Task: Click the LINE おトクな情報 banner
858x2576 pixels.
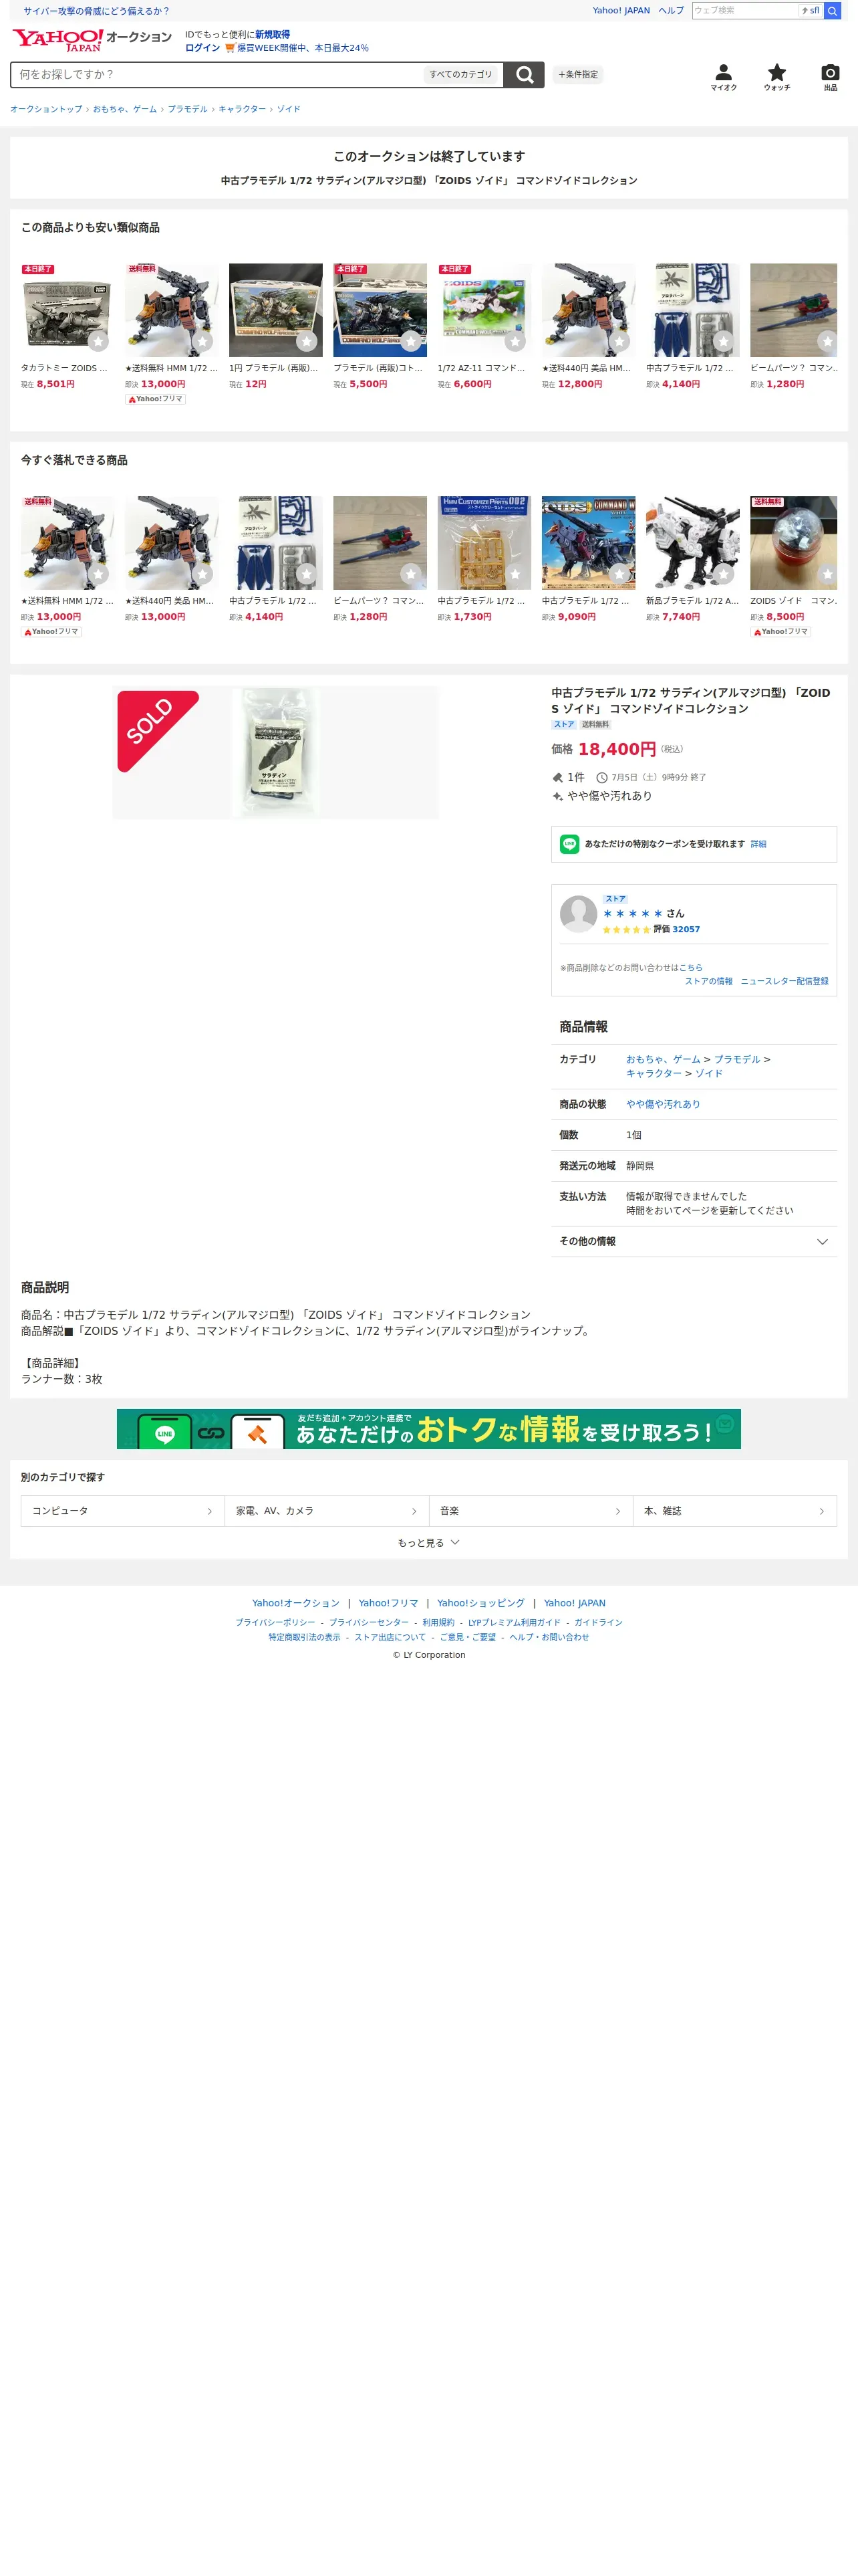Action: coord(428,1429)
